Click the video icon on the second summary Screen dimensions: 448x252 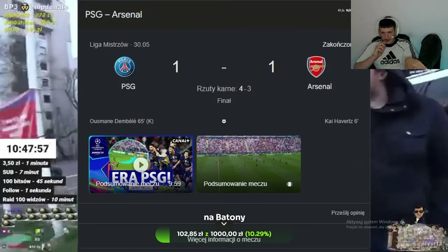tap(289, 184)
